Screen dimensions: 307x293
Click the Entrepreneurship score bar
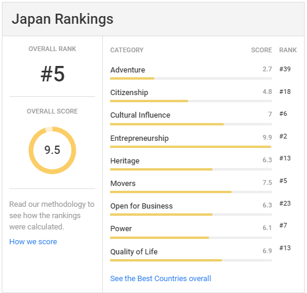coord(191,147)
